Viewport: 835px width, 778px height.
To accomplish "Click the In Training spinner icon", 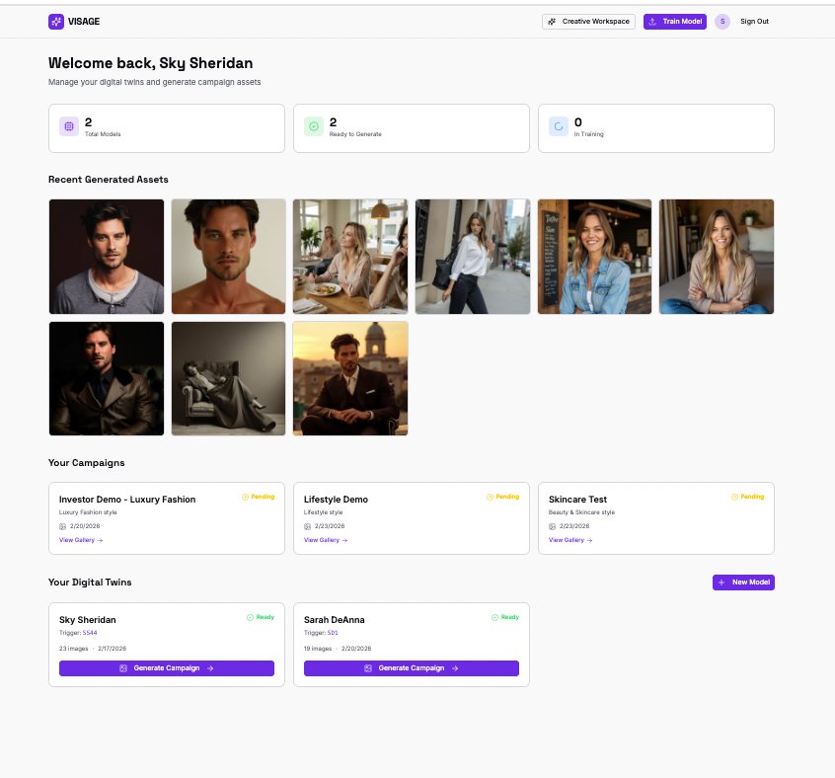I will 558,126.
